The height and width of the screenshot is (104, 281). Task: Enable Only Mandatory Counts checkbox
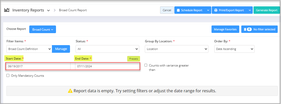(x=8, y=75)
